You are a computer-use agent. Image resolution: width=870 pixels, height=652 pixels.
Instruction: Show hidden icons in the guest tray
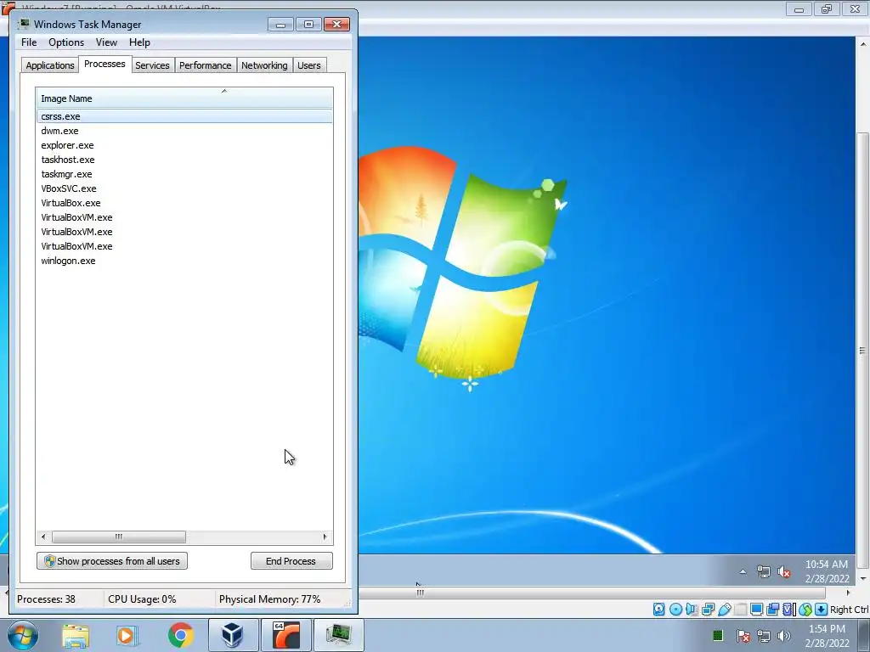tap(743, 571)
